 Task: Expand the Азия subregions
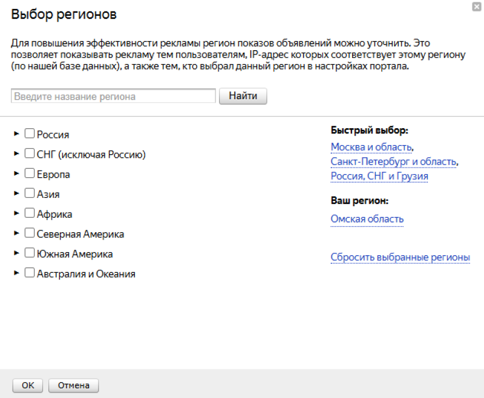pos(17,194)
